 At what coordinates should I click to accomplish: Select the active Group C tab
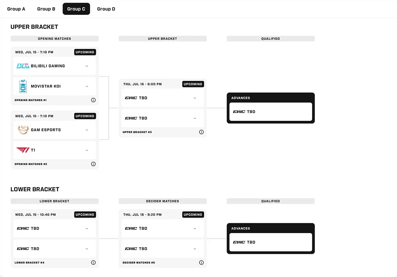(x=76, y=9)
